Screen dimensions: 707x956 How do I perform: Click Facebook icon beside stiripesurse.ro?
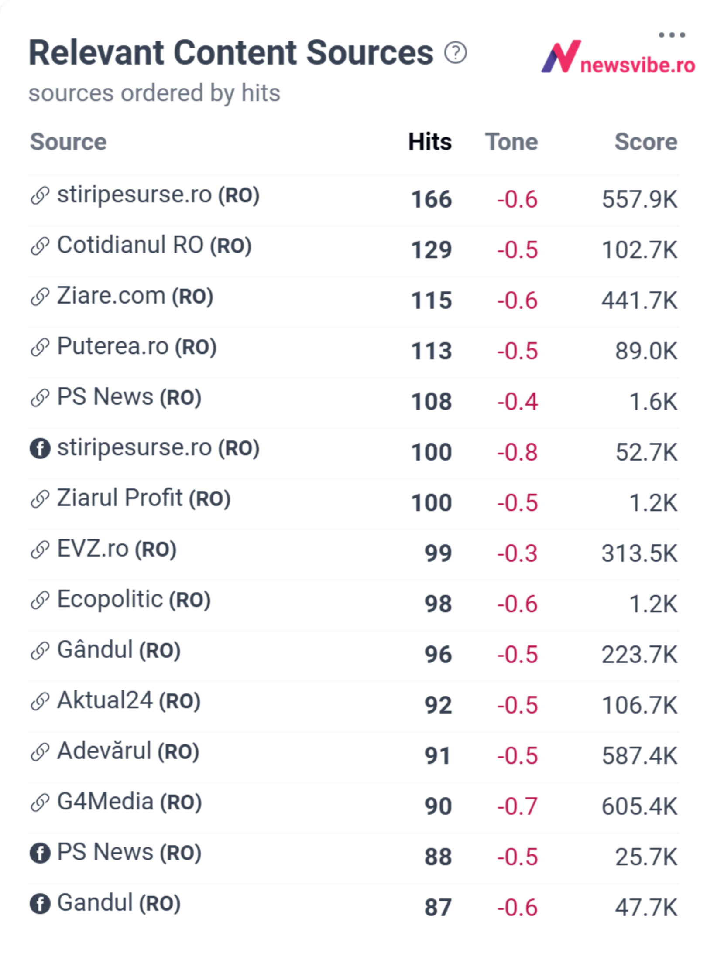(x=40, y=448)
